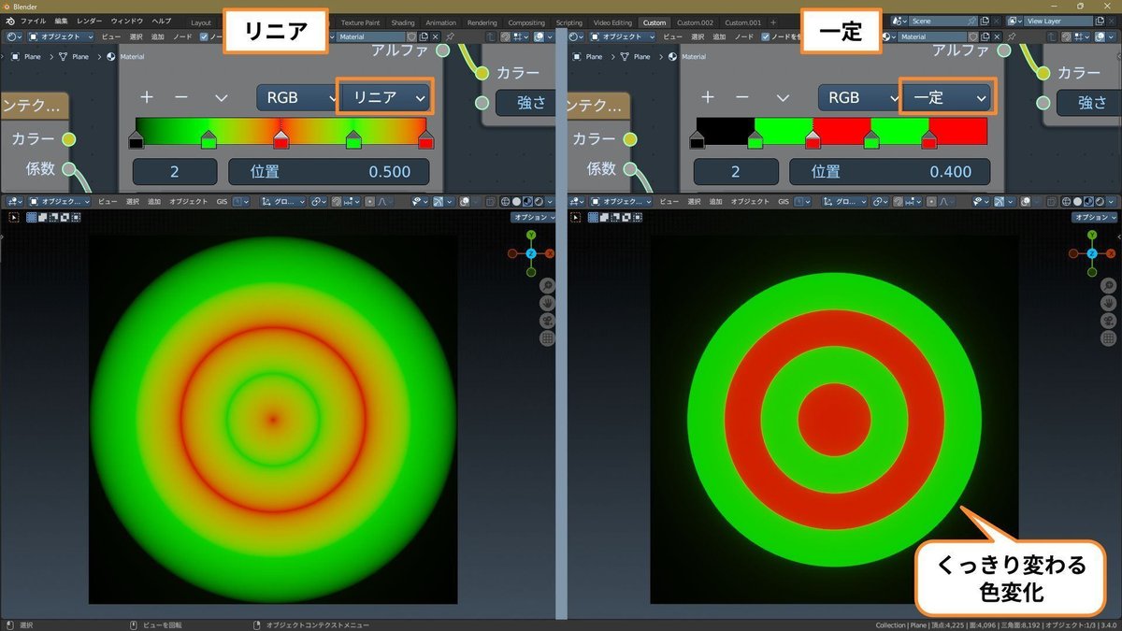Remove a color stop in left linear ramp
This screenshot has width=1122, height=631.
[x=181, y=97]
